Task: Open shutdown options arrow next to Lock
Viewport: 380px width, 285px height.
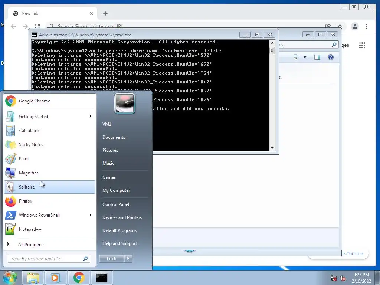Action: (128, 259)
